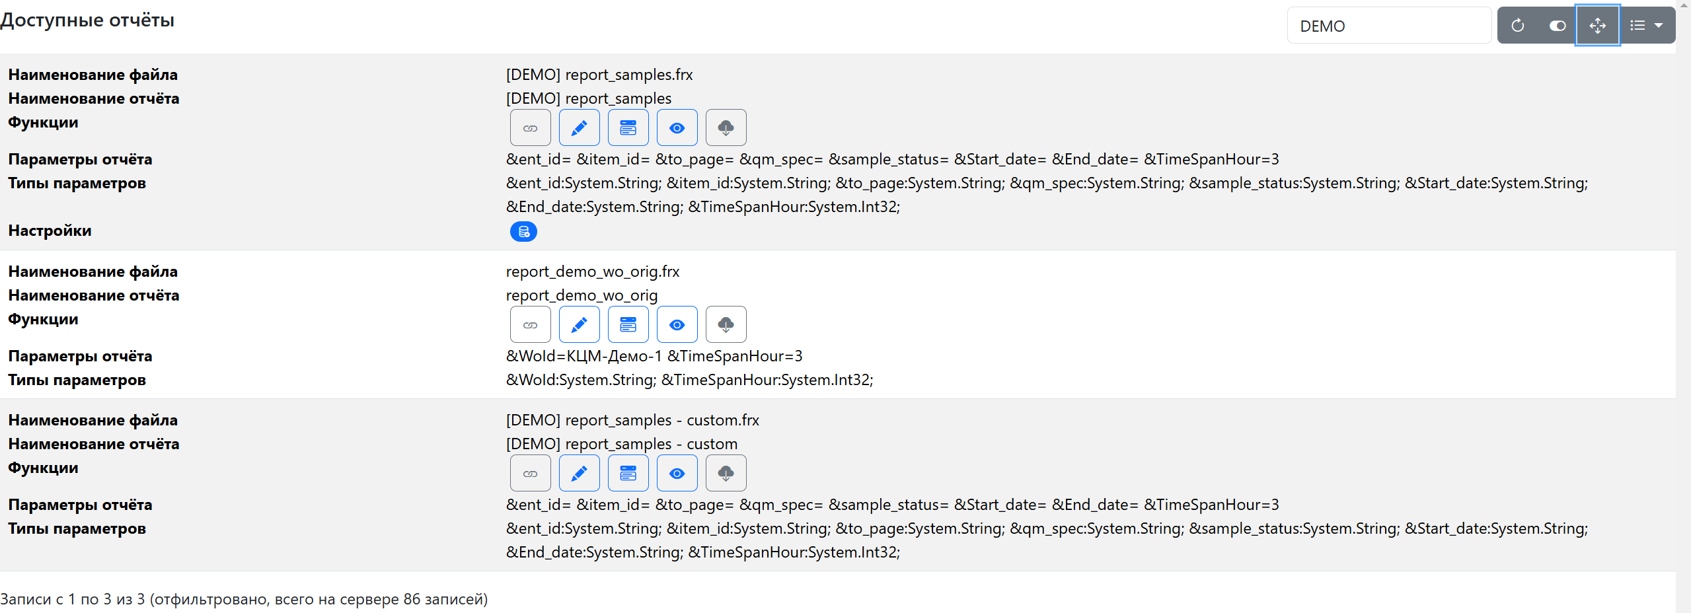Screen dimensions: 1691x613
Task: Click the move arrows icon in the toolbar
Action: click(1597, 26)
